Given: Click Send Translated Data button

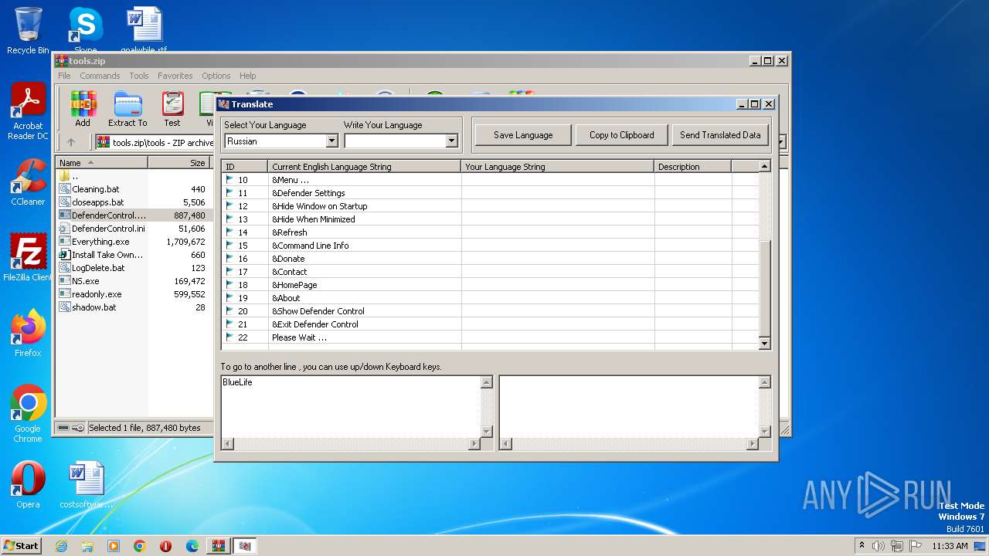Looking at the screenshot, I should click(x=720, y=135).
